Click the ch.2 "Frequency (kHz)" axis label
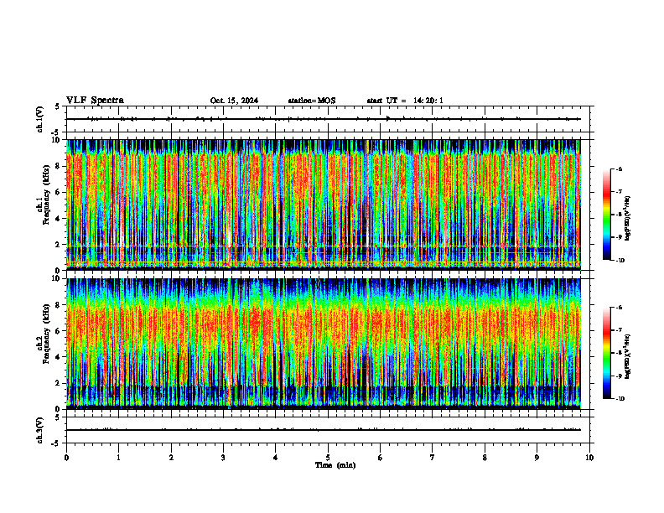Viewport: 664px width, 513px height. [x=46, y=334]
